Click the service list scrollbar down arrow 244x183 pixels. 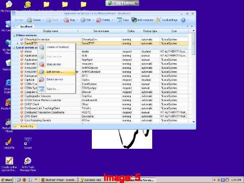coord(194,122)
